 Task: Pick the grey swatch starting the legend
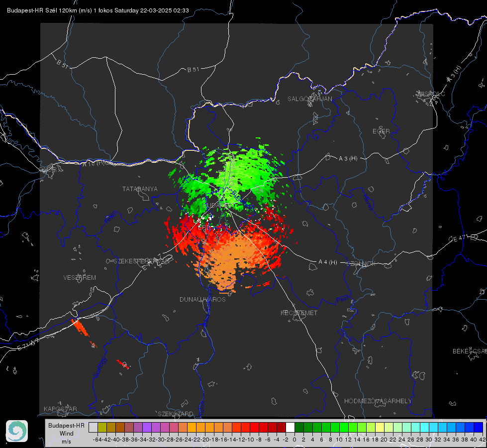93,427
